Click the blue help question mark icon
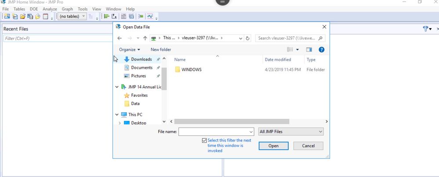The width and height of the screenshot is (439, 177). click(321, 50)
